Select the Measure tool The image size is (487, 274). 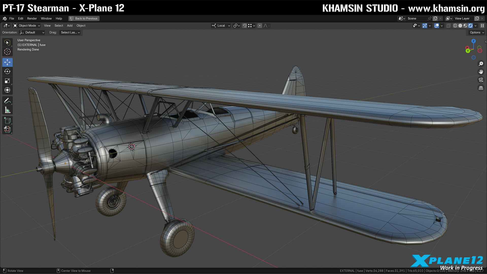point(7,110)
